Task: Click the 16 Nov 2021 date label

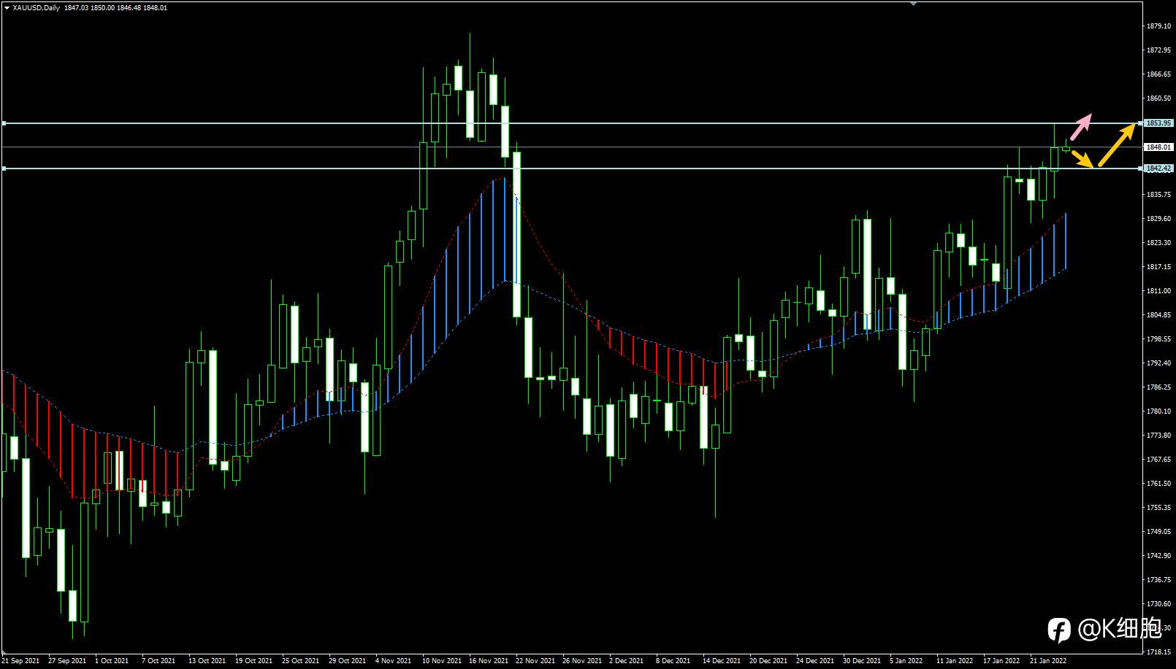Action: (487, 661)
